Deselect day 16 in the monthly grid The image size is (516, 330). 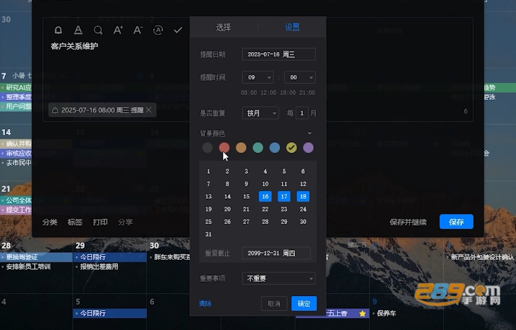click(x=265, y=197)
